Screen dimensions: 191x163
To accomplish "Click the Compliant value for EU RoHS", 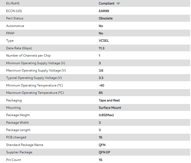I will click(106, 4).
